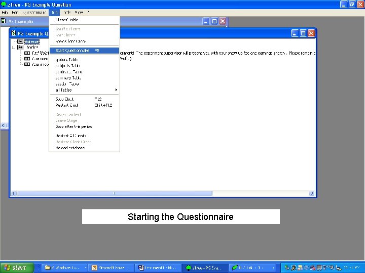Open the Questionnaire menu

click(x=34, y=12)
